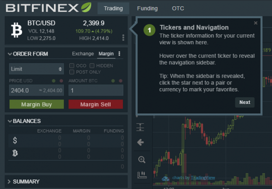Switch order form to Exchange

[83, 54]
